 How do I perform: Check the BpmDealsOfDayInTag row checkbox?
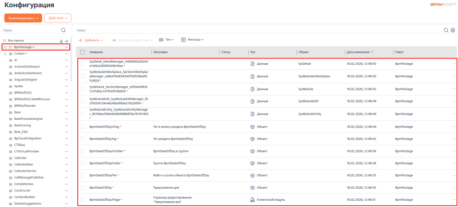82,127
